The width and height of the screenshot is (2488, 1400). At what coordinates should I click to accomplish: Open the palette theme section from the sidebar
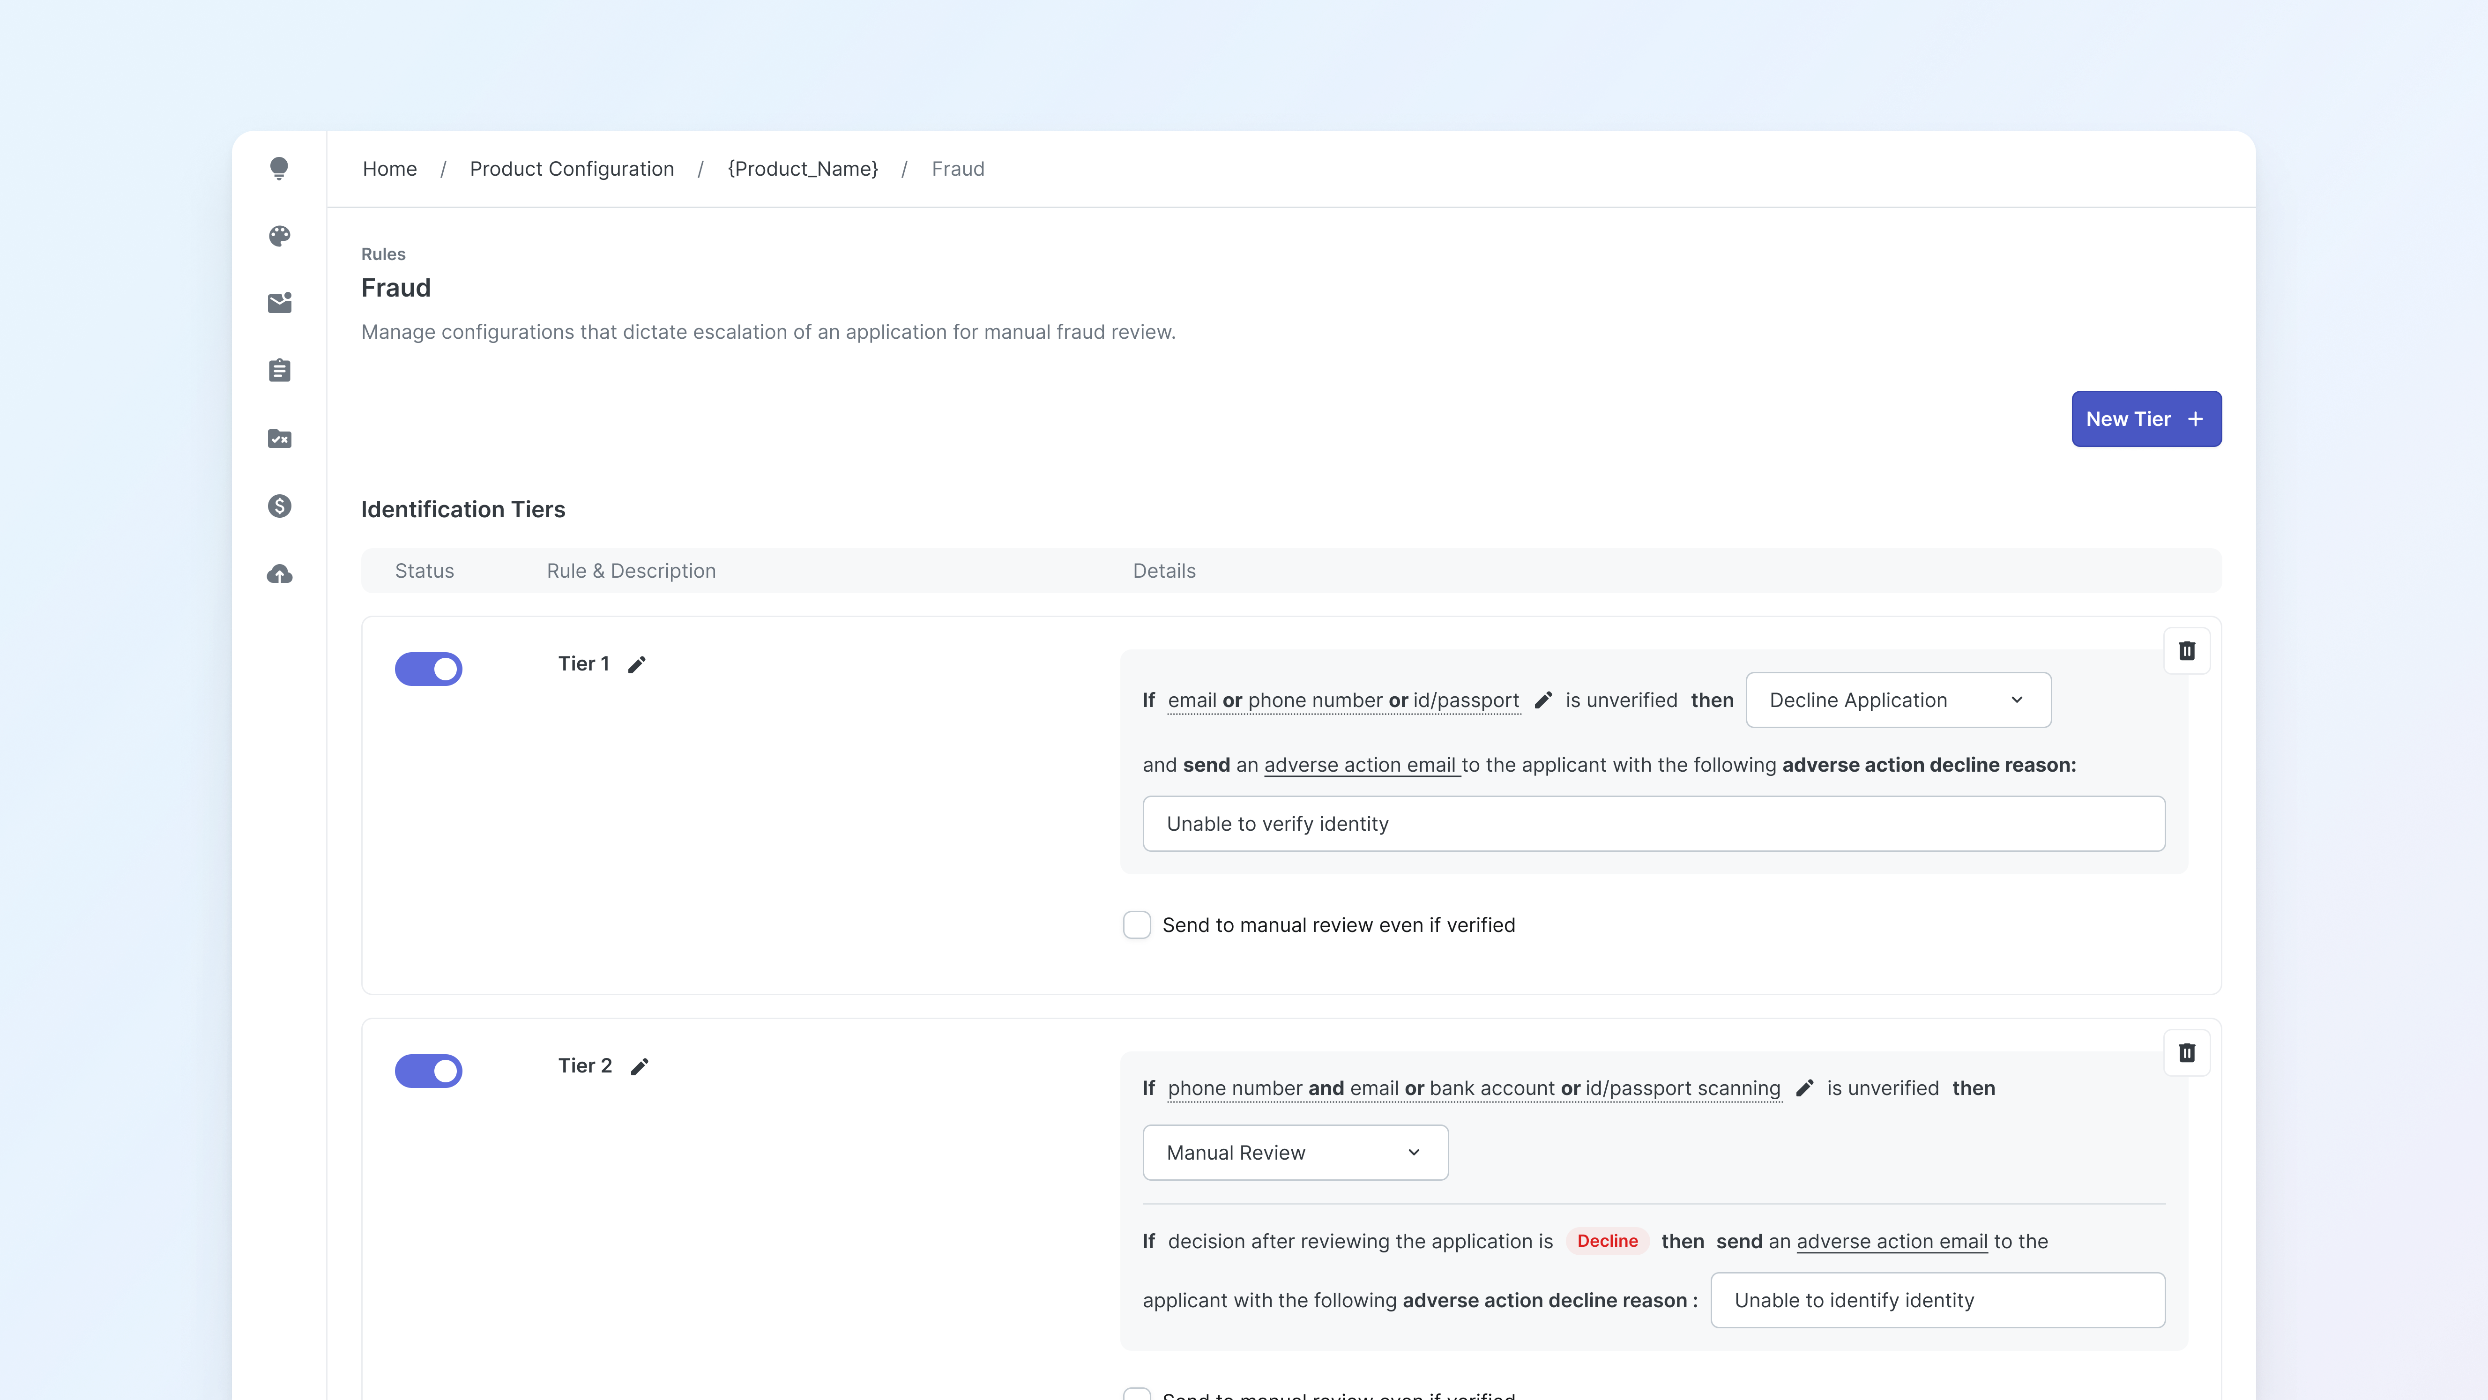(279, 236)
